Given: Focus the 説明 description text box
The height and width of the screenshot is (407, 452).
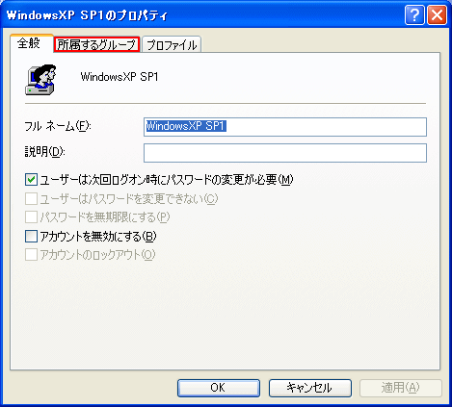Looking at the screenshot, I should pyautogui.click(x=285, y=153).
